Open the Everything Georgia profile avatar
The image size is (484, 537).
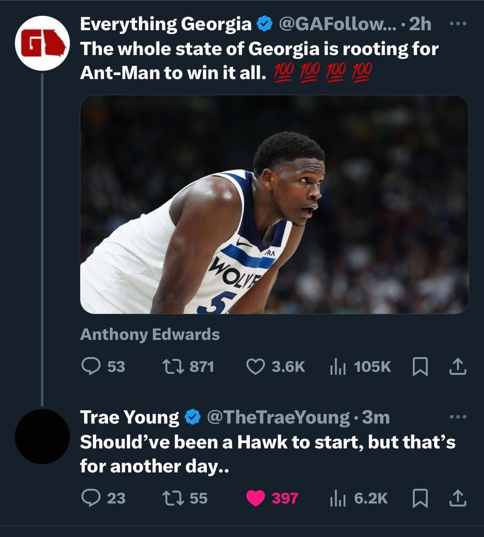click(x=42, y=43)
